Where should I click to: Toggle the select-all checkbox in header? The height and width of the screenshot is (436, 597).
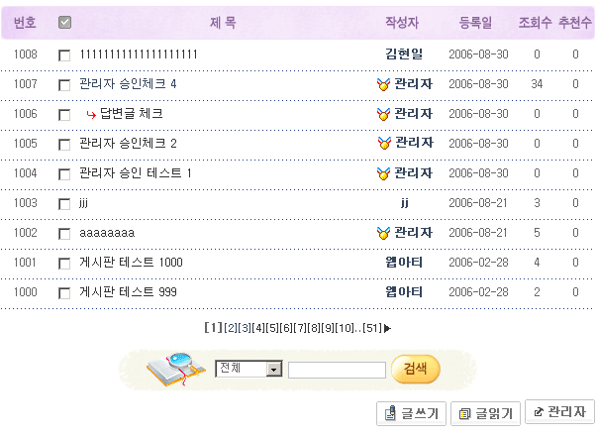tap(64, 23)
